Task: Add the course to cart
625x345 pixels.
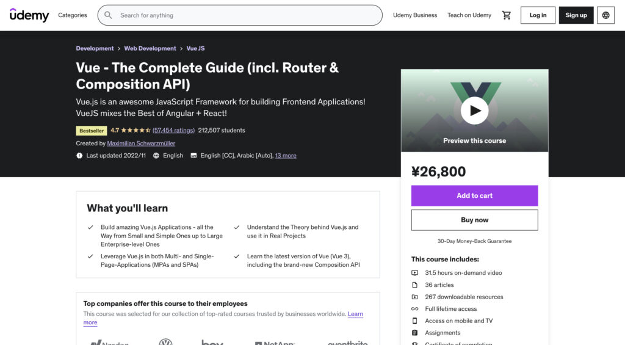Action: (x=474, y=196)
